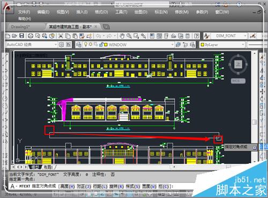Viewport: 268px width, 198px height.
Task: Click the Zoom Realtime magnifier icon
Action: point(129,36)
